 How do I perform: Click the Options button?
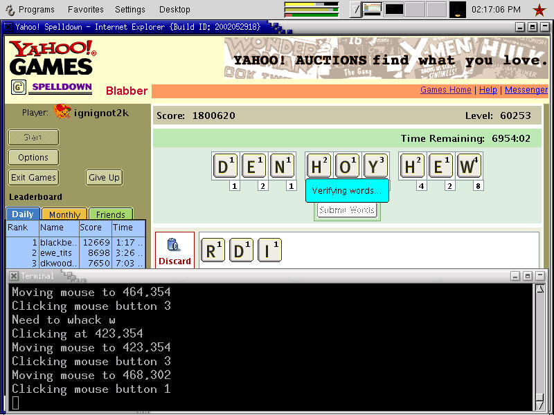point(33,158)
